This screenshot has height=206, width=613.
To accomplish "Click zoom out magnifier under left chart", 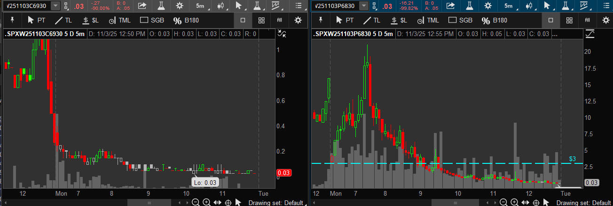I will [196, 202].
